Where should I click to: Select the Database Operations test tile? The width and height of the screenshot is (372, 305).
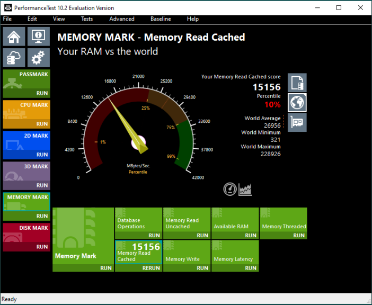139,220
